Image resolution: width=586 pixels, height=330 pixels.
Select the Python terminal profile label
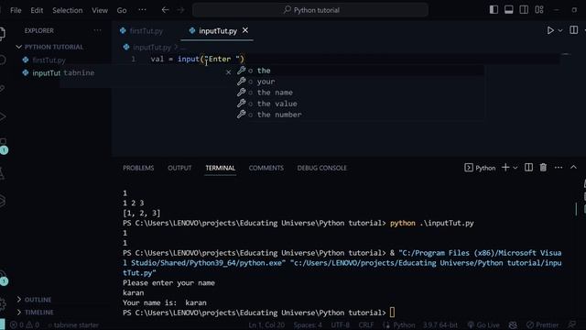click(480, 168)
